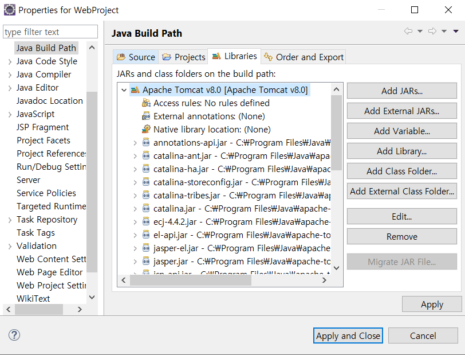Select Service Policies in tree
465x355 pixels.
[x=46, y=193]
